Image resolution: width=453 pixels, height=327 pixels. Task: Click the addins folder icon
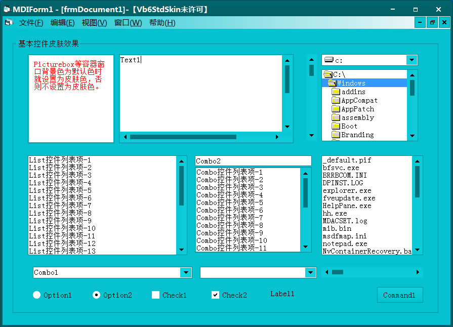[x=336, y=92]
